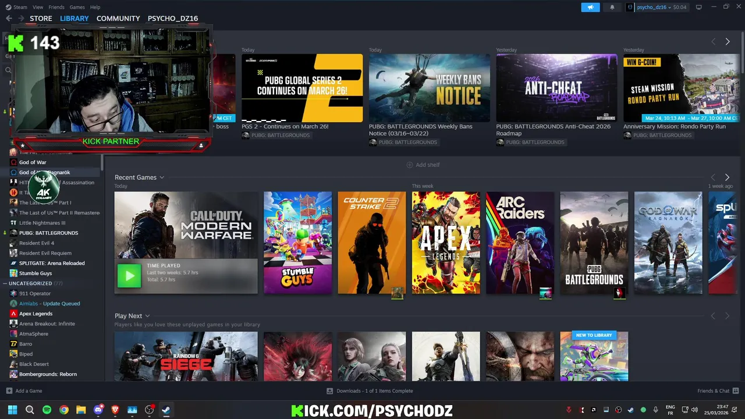This screenshot has width=745, height=419.
Task: Select Resident Evil Requiem in sidebar
Action: coord(45,253)
